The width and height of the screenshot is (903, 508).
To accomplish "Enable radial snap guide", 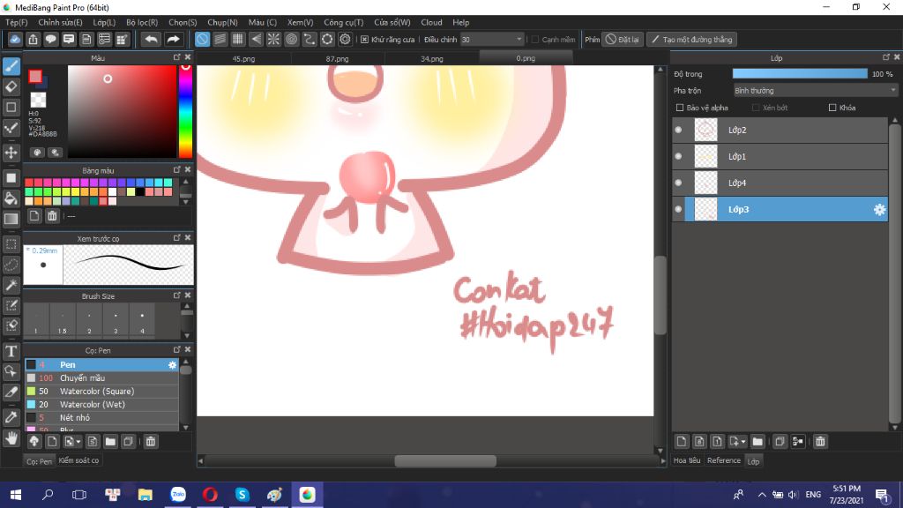I will pos(273,39).
